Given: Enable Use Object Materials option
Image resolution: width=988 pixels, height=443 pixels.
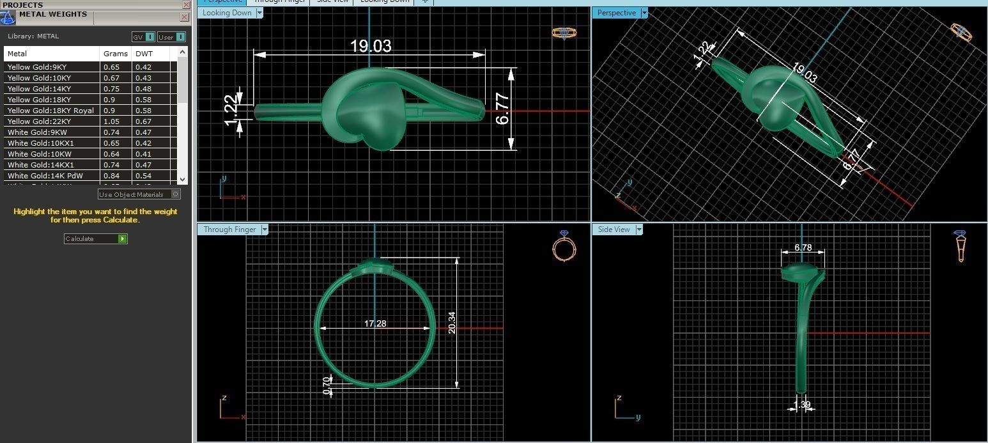Looking at the screenshot, I should click(x=139, y=194).
